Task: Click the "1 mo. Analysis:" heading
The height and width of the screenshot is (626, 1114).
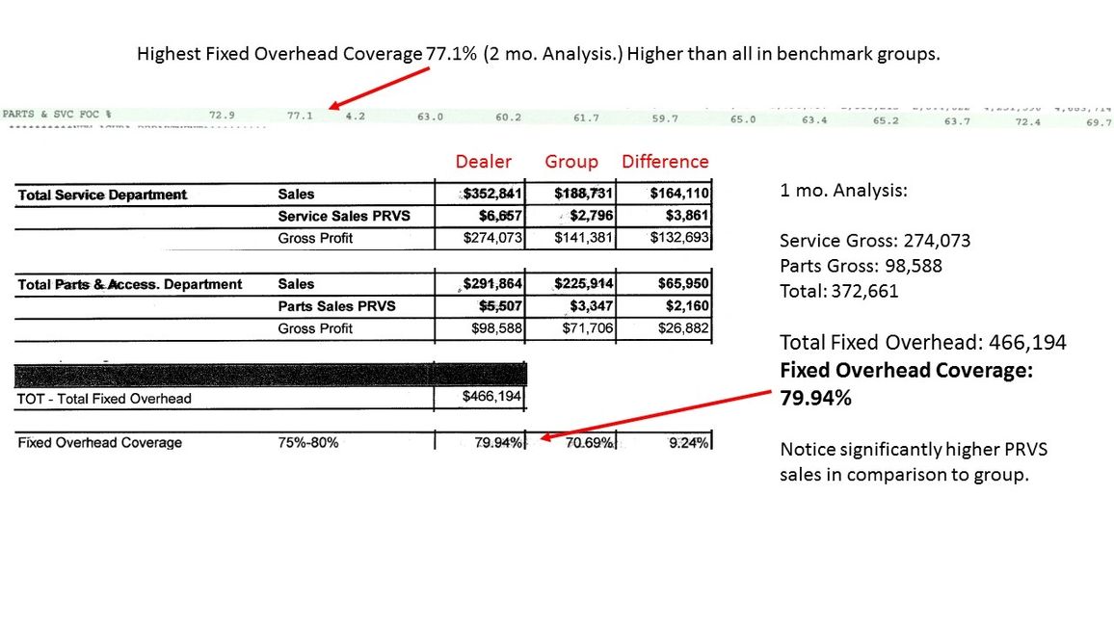Action: point(842,191)
